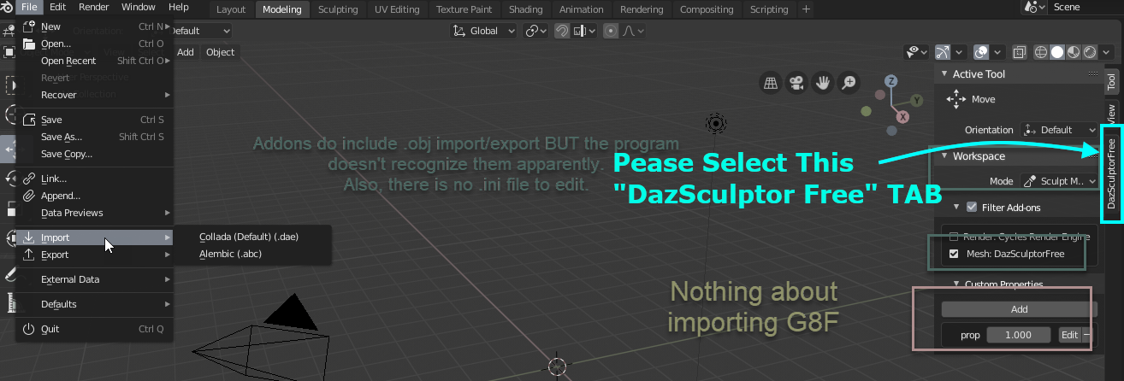Switch to the Layout workspace tab
This screenshot has height=381, width=1124.
(231, 9)
